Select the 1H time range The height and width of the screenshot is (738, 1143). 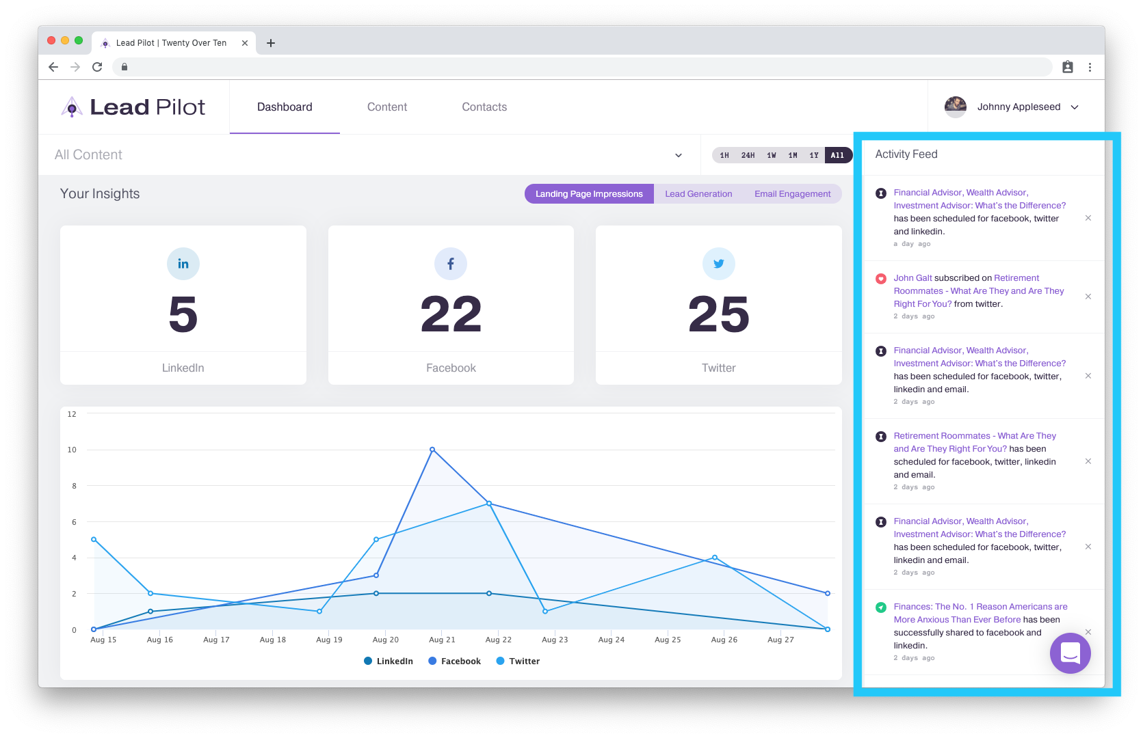724,155
